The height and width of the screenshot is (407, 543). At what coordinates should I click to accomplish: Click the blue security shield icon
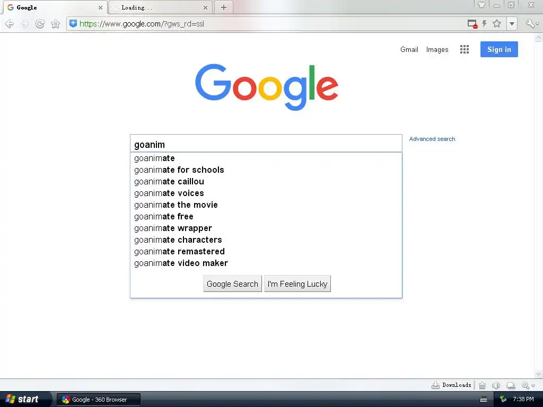coord(73,23)
